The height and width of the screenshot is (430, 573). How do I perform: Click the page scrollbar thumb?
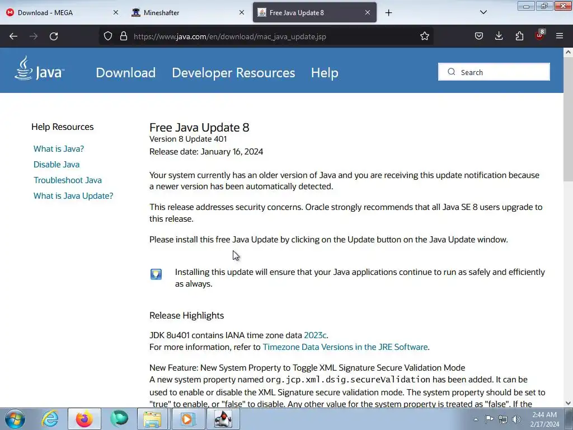(568, 119)
